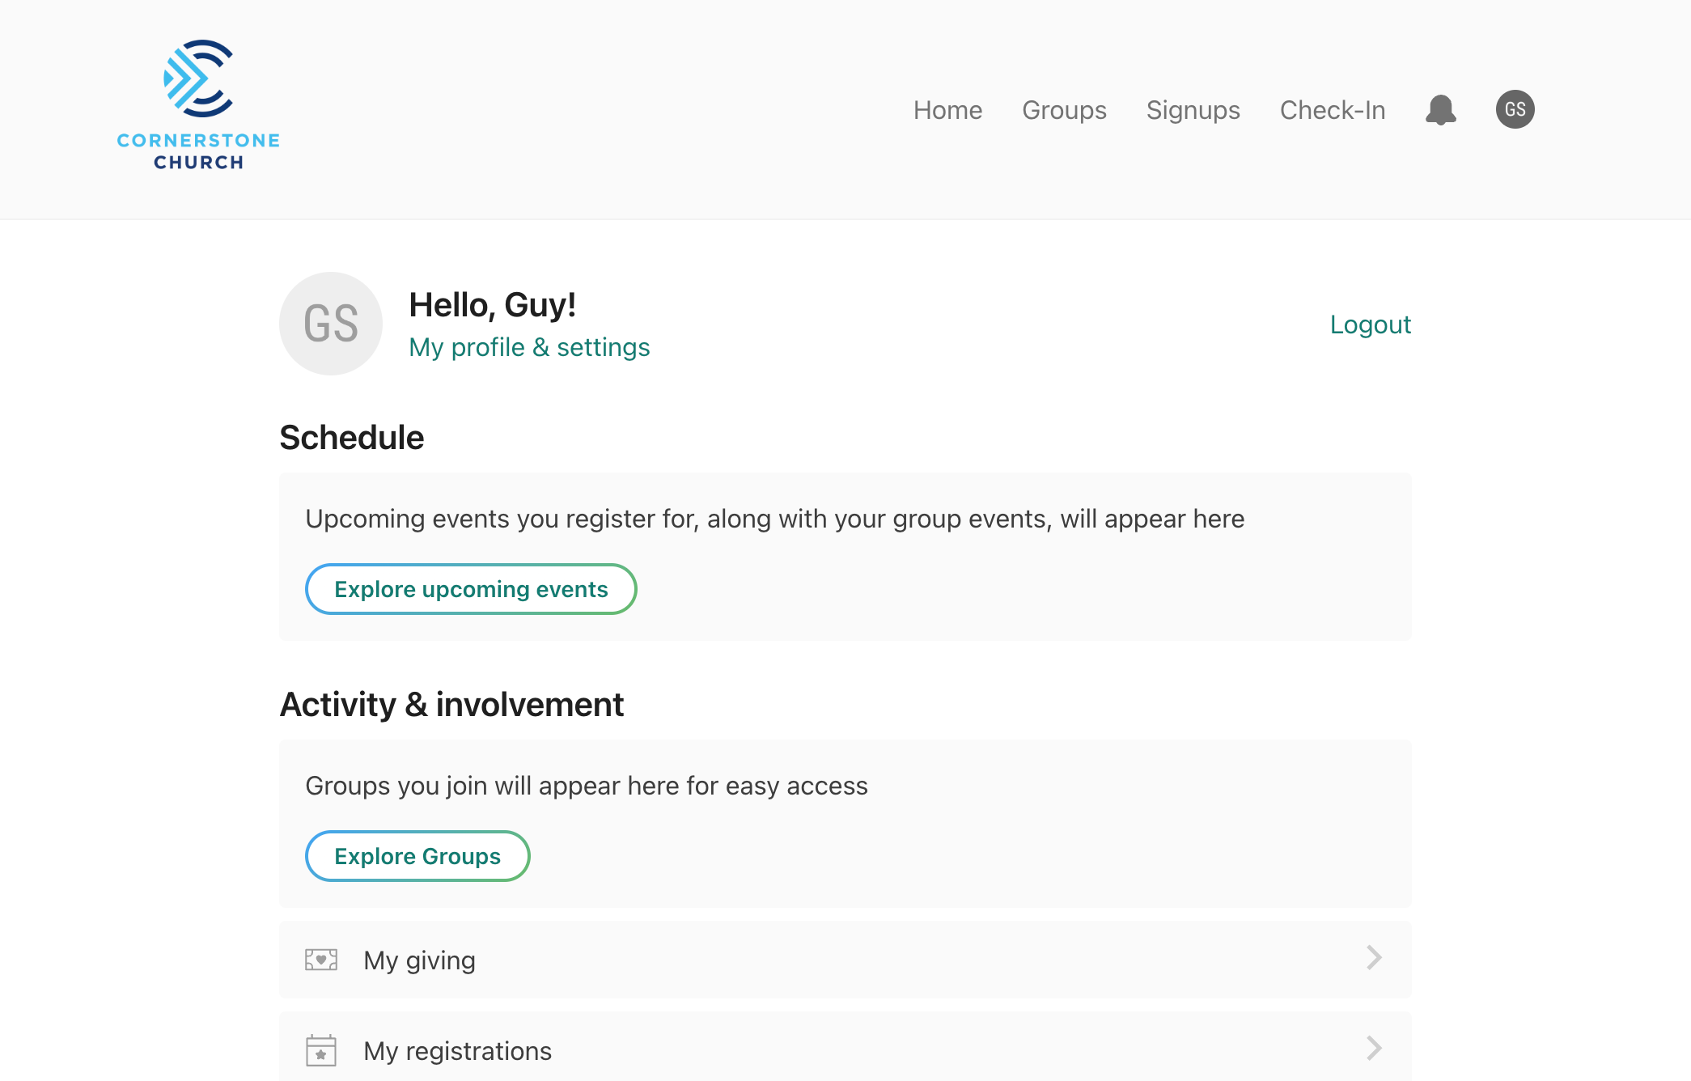Click the Explore upcoming events button
Viewport: 1691px width, 1081px height.
[471, 589]
